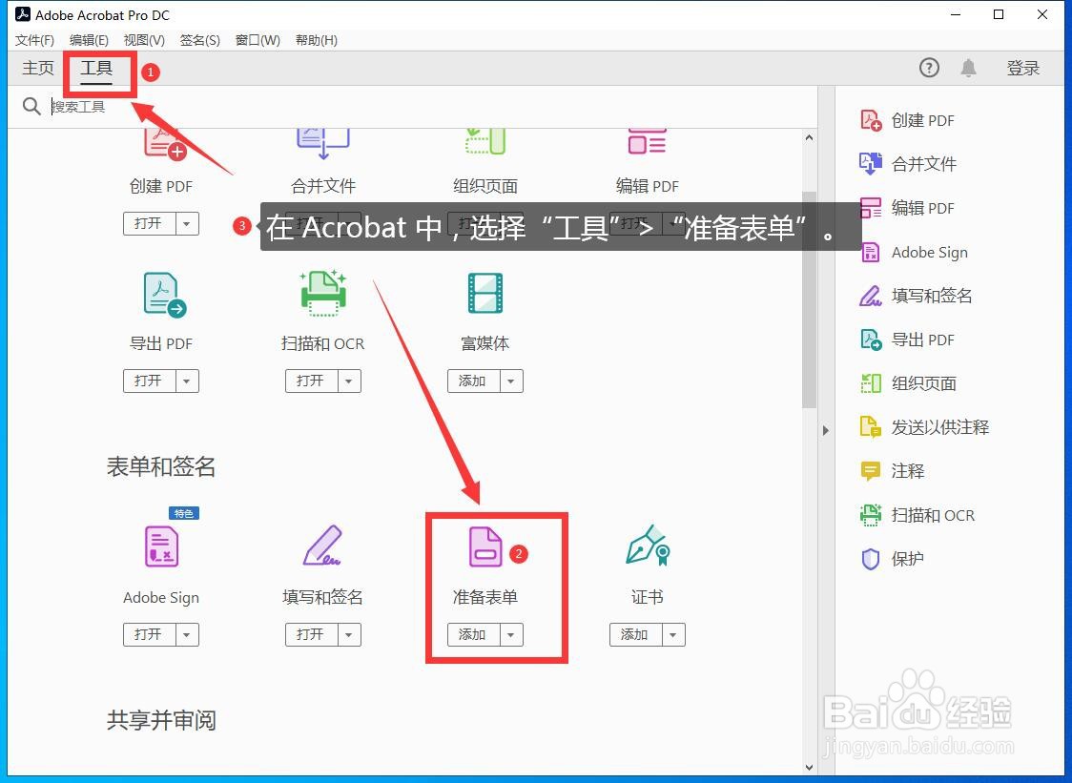Open Adobe Sign in right sidebar
Screen dimensions: 1072x783
click(914, 253)
